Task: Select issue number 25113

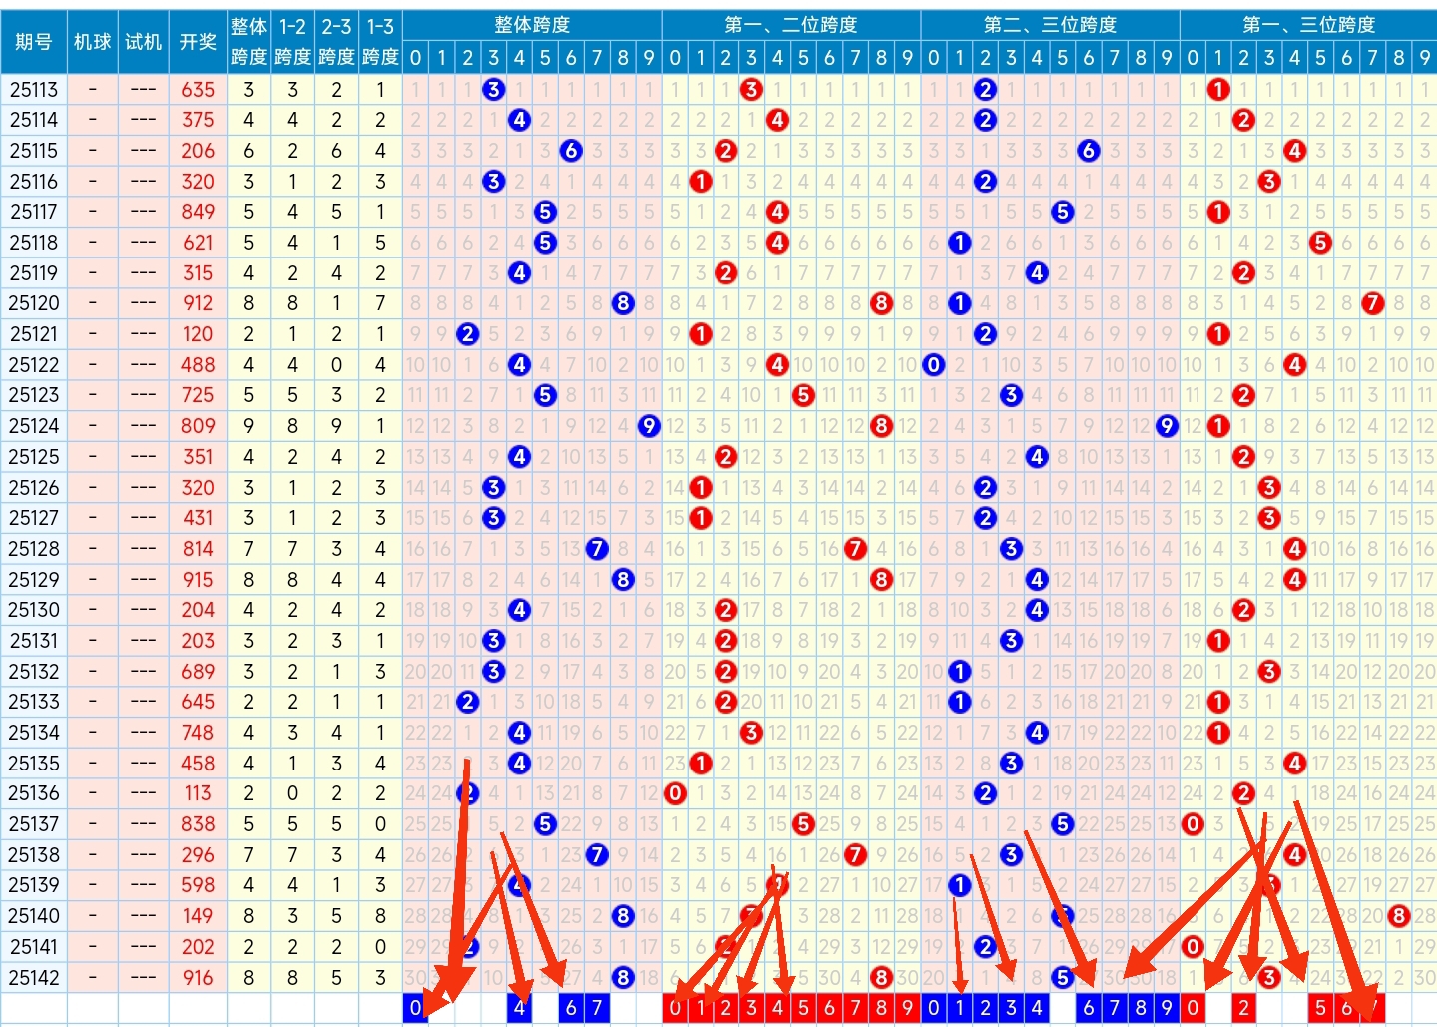Action: point(34,90)
